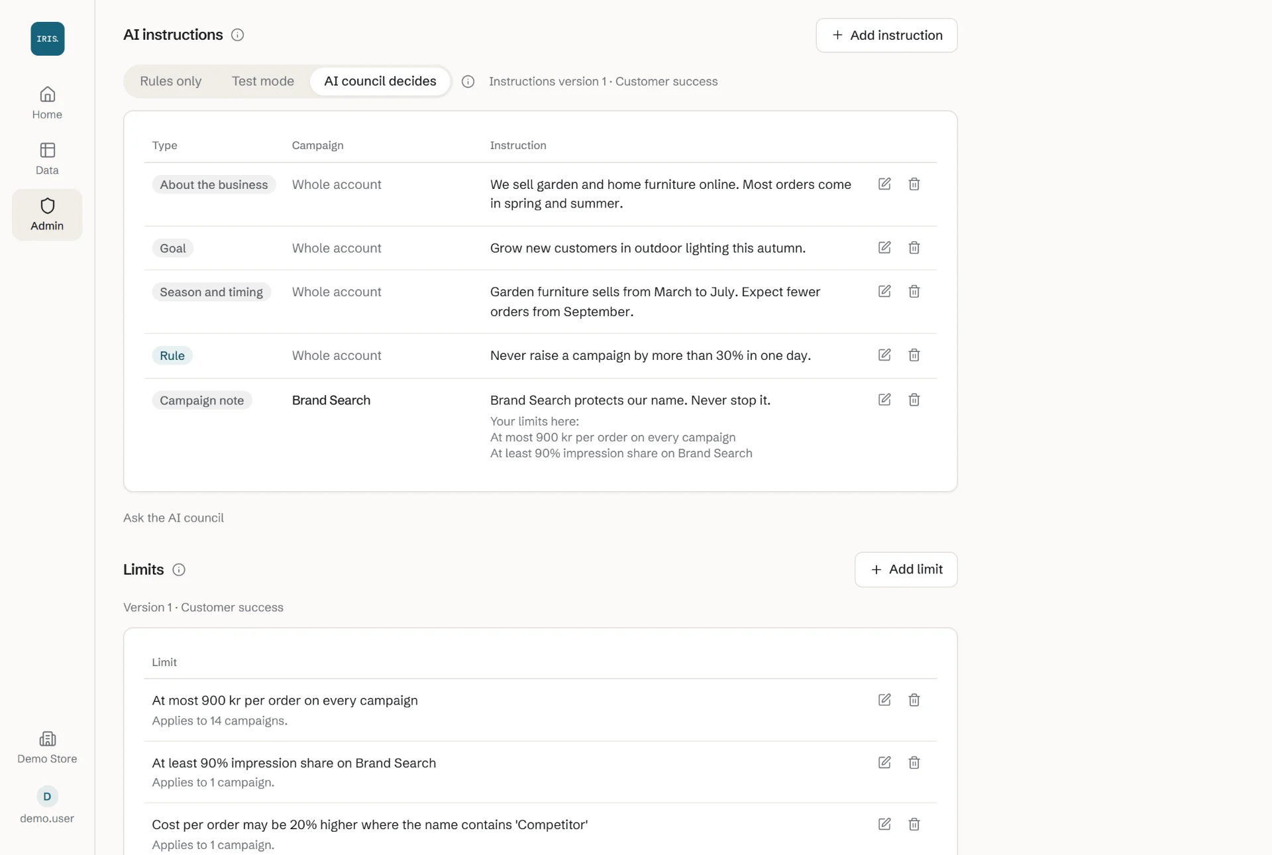Click 'Applies to 14 campaigns.' text

pos(220,720)
